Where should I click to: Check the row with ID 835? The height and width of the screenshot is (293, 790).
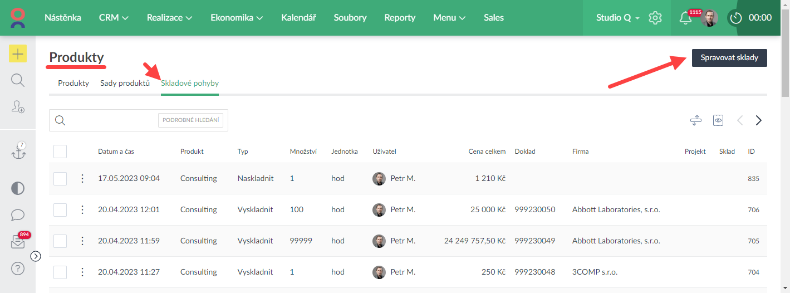tap(60, 179)
